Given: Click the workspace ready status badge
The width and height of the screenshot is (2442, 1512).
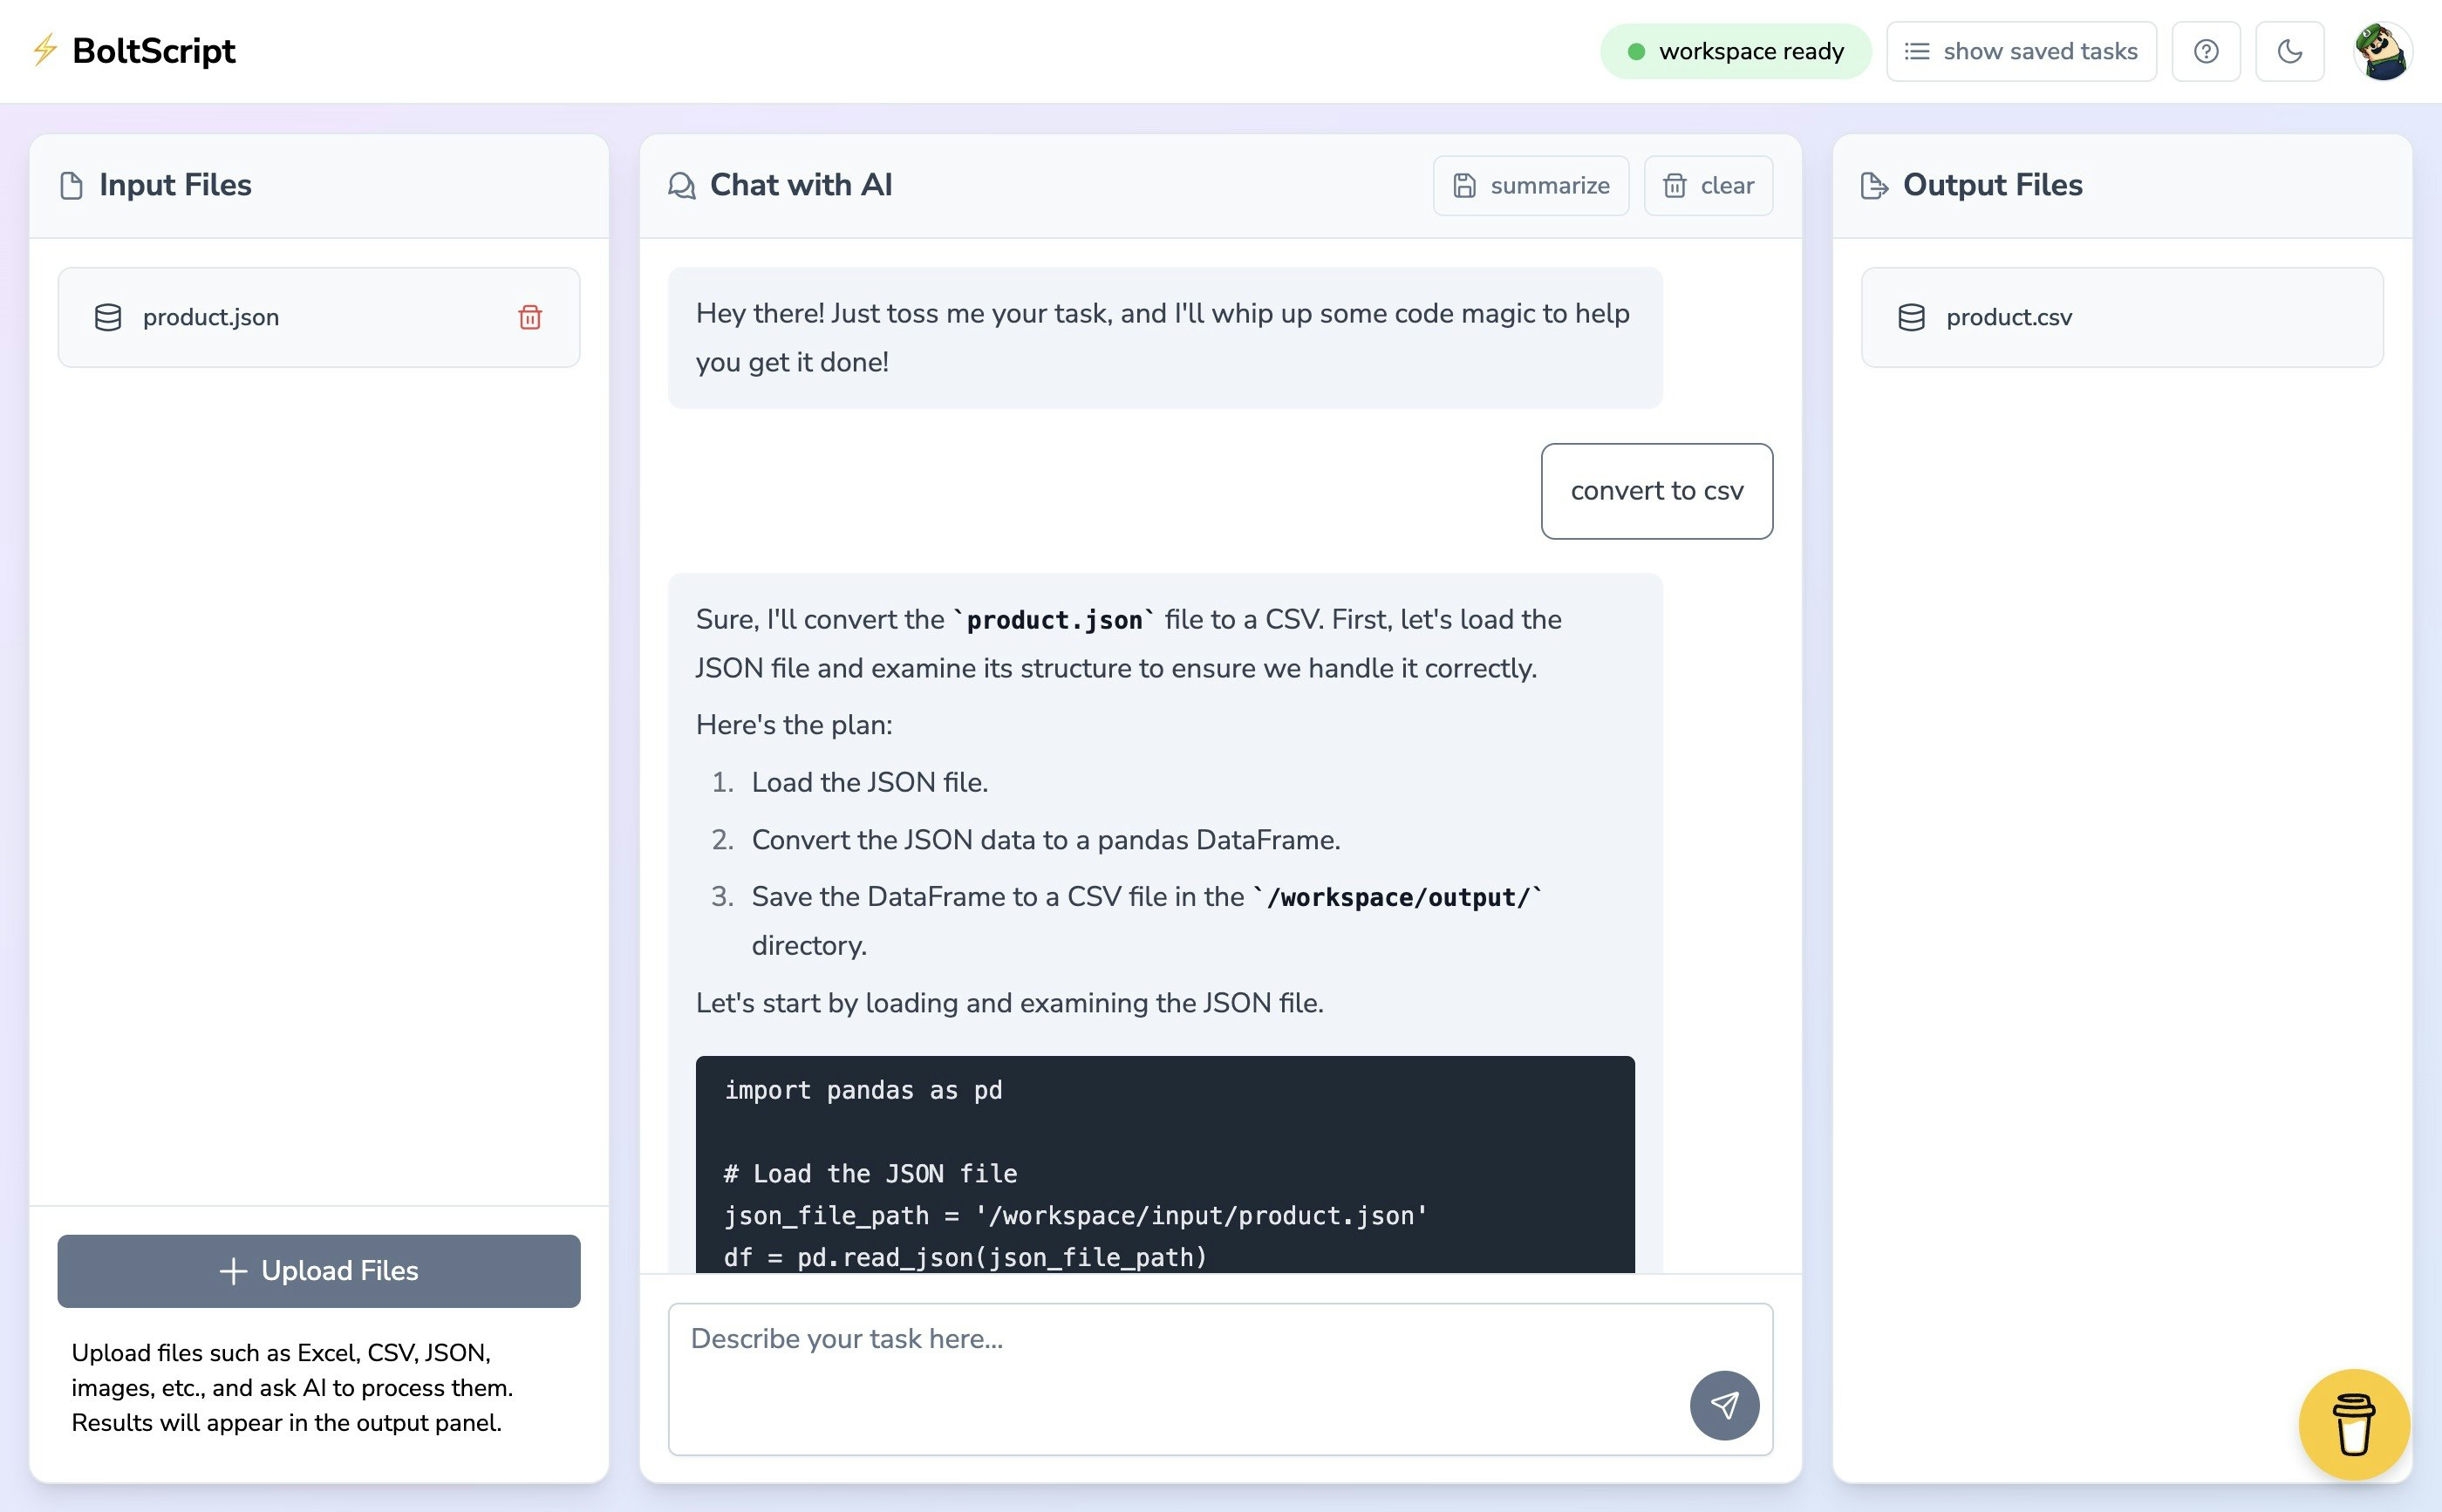Looking at the screenshot, I should pyautogui.click(x=1735, y=51).
